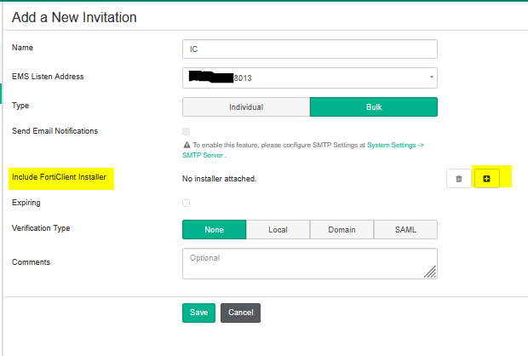Choose Local verification type
The image size is (528, 356).
[278, 230]
